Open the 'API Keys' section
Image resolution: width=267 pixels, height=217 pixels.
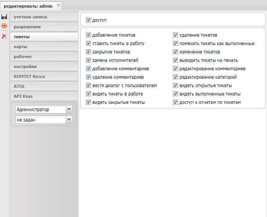tap(44, 96)
